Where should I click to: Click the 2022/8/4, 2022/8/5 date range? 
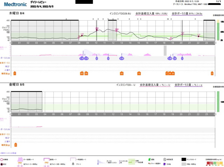coord(42,6)
